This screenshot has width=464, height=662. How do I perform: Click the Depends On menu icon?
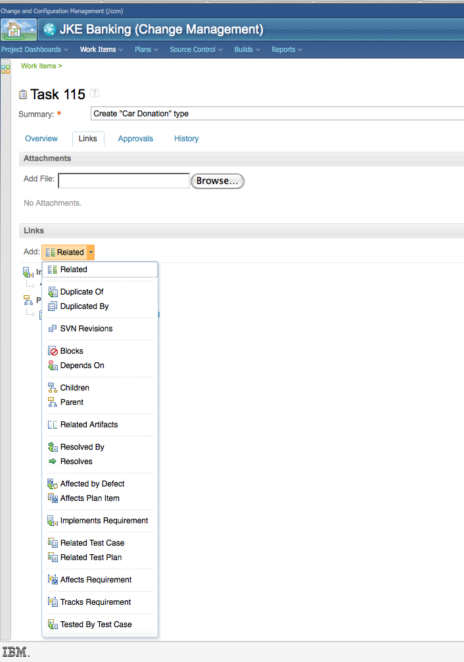tap(53, 366)
